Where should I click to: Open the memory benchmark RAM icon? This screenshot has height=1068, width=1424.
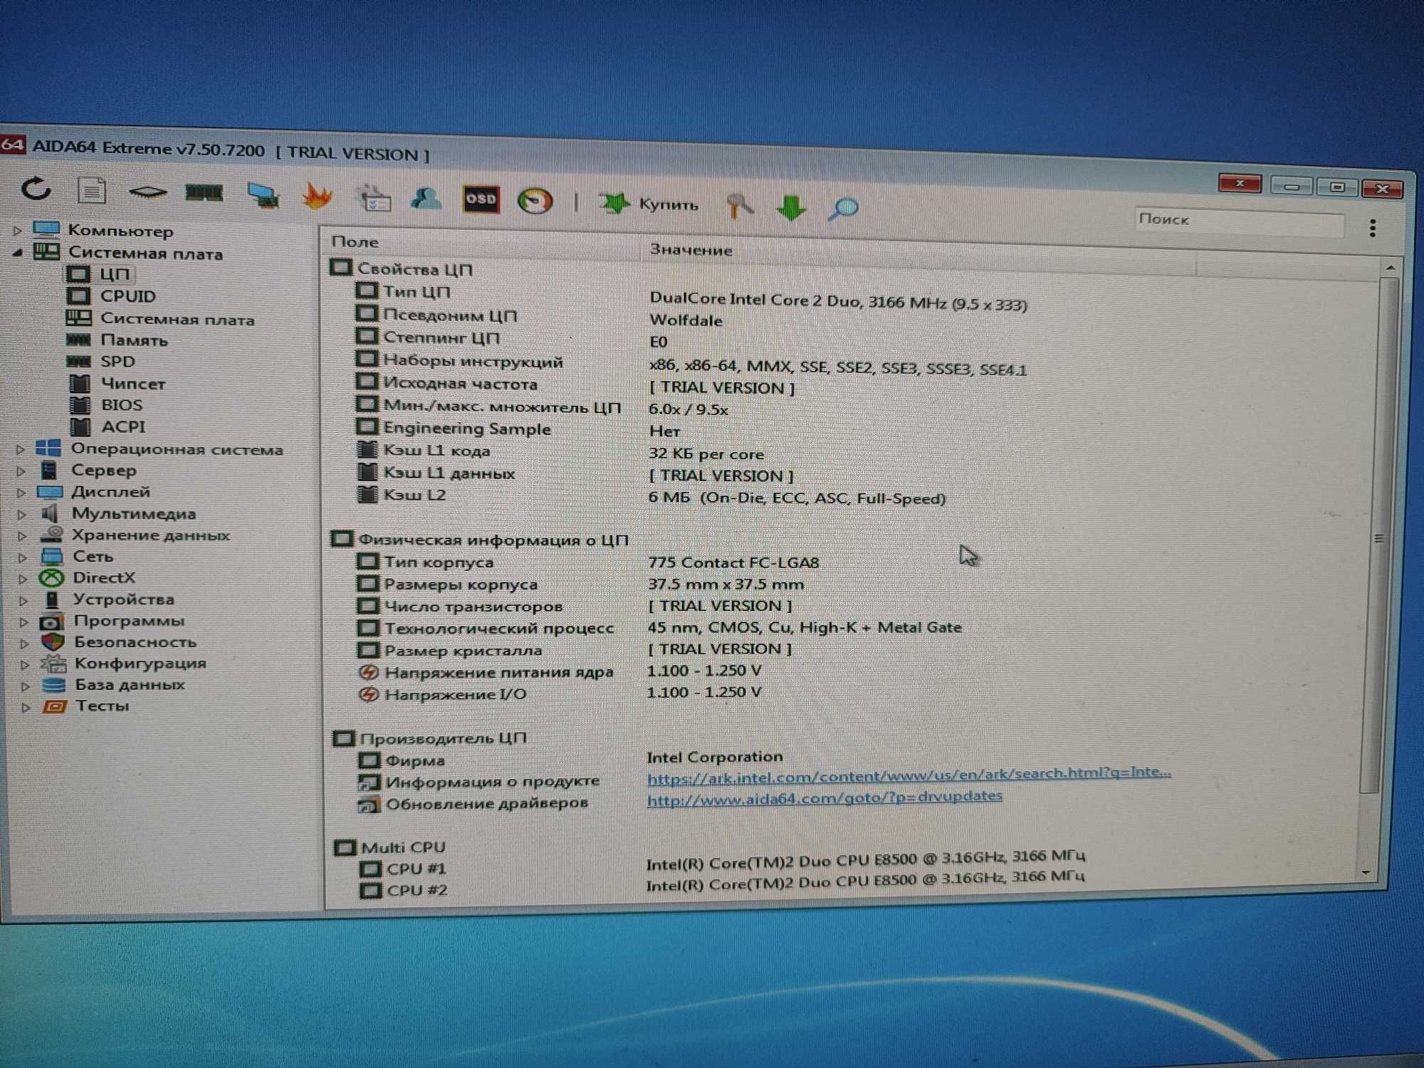tap(204, 193)
